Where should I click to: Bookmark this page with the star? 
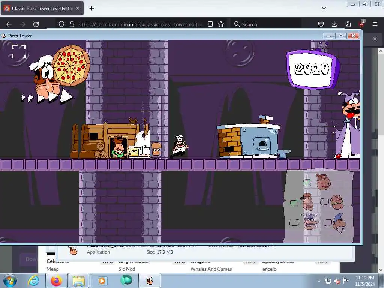tap(221, 24)
